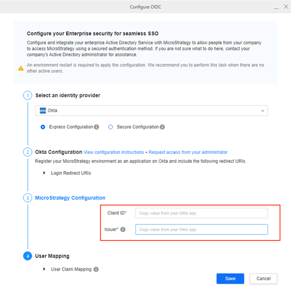Click the step 1 circle indicator

[28, 95]
